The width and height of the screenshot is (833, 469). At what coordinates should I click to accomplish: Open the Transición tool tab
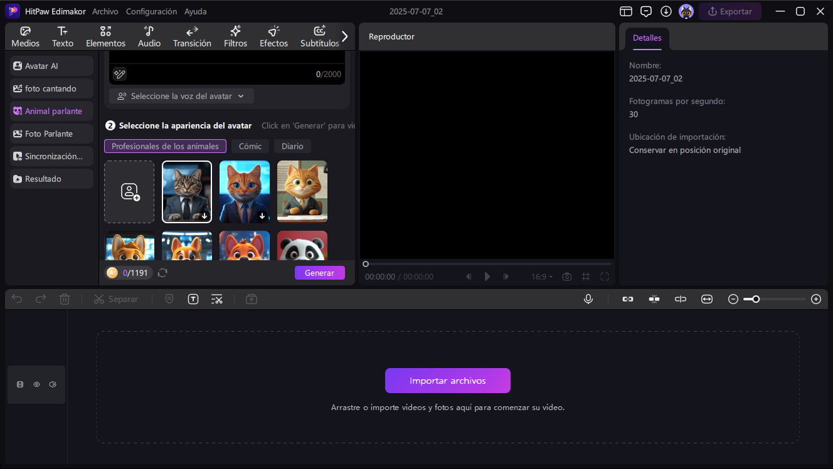pyautogui.click(x=192, y=37)
